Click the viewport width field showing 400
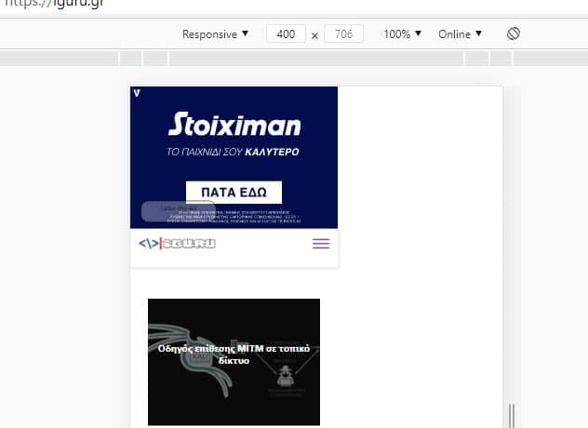588x428 pixels. [286, 34]
